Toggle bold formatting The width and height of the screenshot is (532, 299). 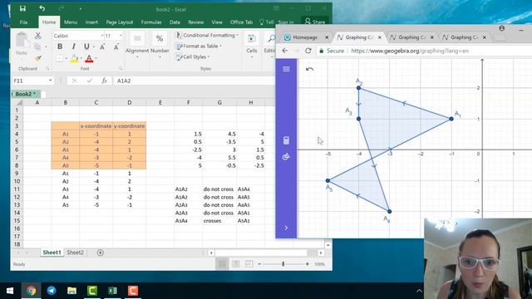click(60, 47)
